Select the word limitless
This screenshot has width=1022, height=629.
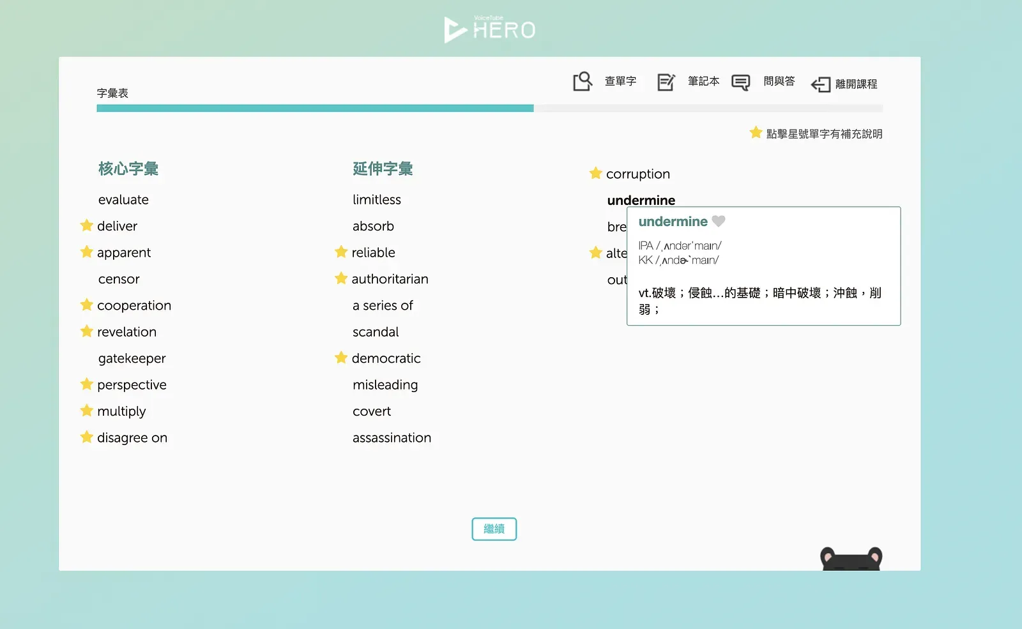[x=377, y=200]
